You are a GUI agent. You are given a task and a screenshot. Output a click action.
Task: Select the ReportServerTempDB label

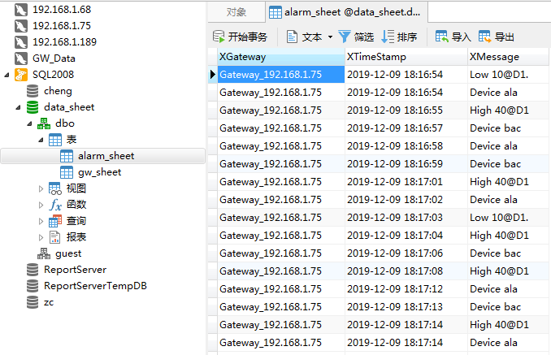(95, 286)
